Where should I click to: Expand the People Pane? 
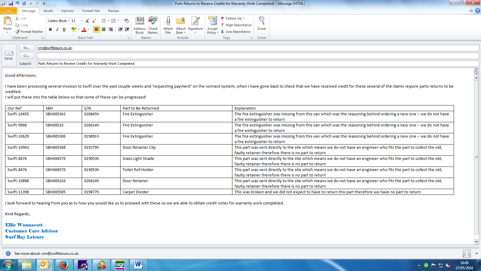pyautogui.click(x=476, y=254)
